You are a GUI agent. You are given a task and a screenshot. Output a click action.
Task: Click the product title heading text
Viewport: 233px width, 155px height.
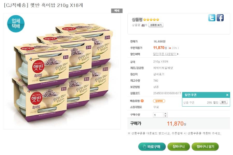pyautogui.click(x=43, y=5)
